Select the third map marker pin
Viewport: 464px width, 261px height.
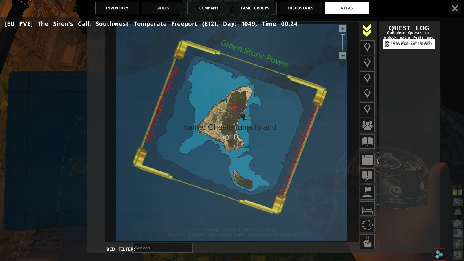click(367, 79)
